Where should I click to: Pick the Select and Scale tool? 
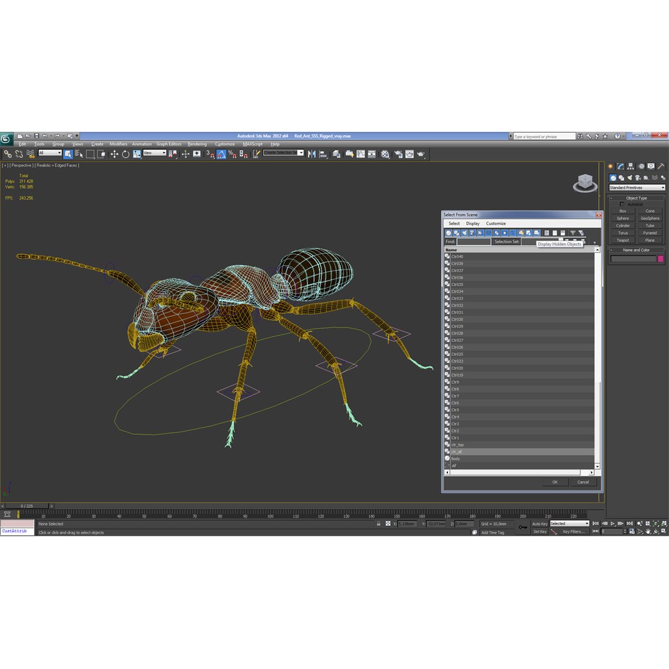coord(137,154)
